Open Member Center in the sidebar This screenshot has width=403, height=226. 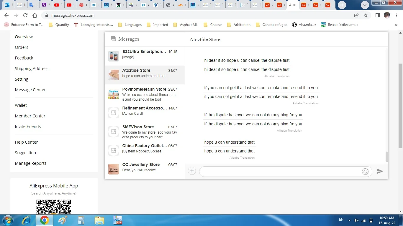30,116
